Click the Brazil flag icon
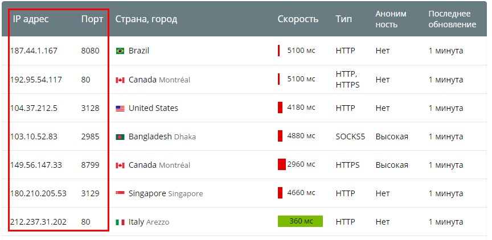Viewport: 492px width, 240px height. click(120, 51)
